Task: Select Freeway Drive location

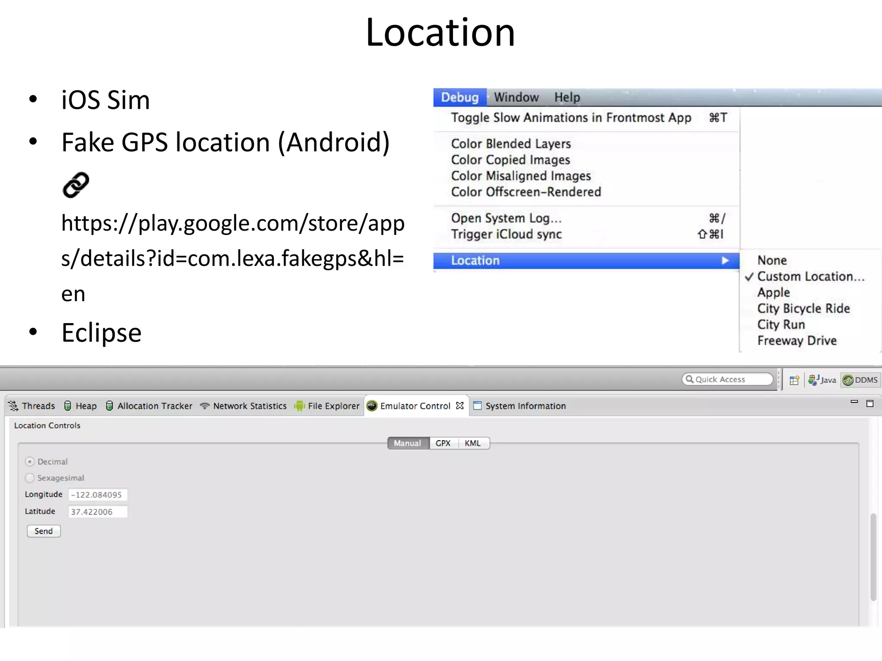Action: [x=797, y=340]
